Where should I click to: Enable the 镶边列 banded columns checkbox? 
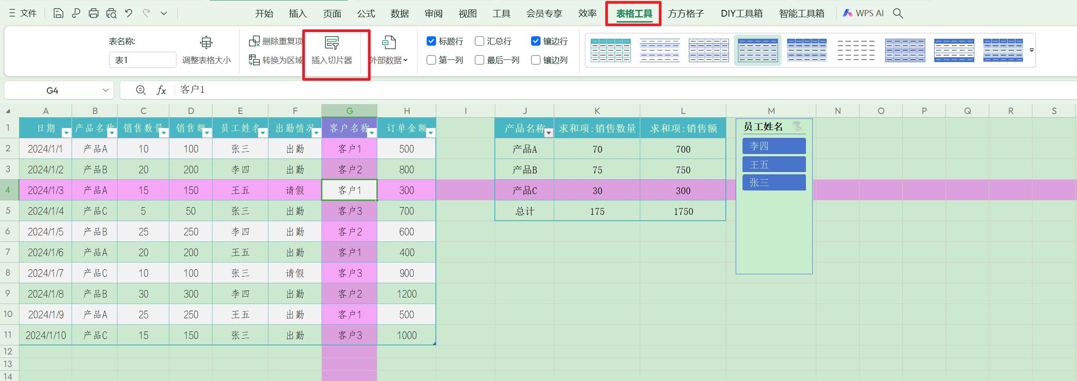tap(536, 60)
